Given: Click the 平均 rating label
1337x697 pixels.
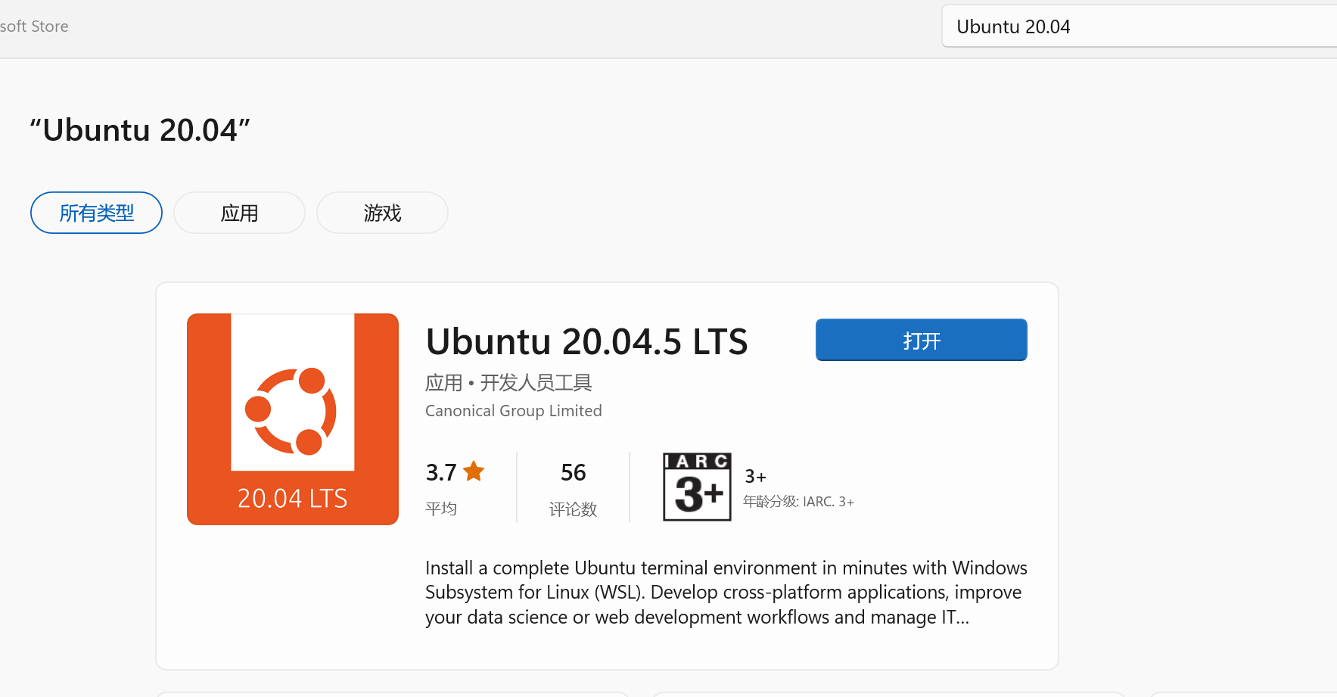Looking at the screenshot, I should (441, 509).
